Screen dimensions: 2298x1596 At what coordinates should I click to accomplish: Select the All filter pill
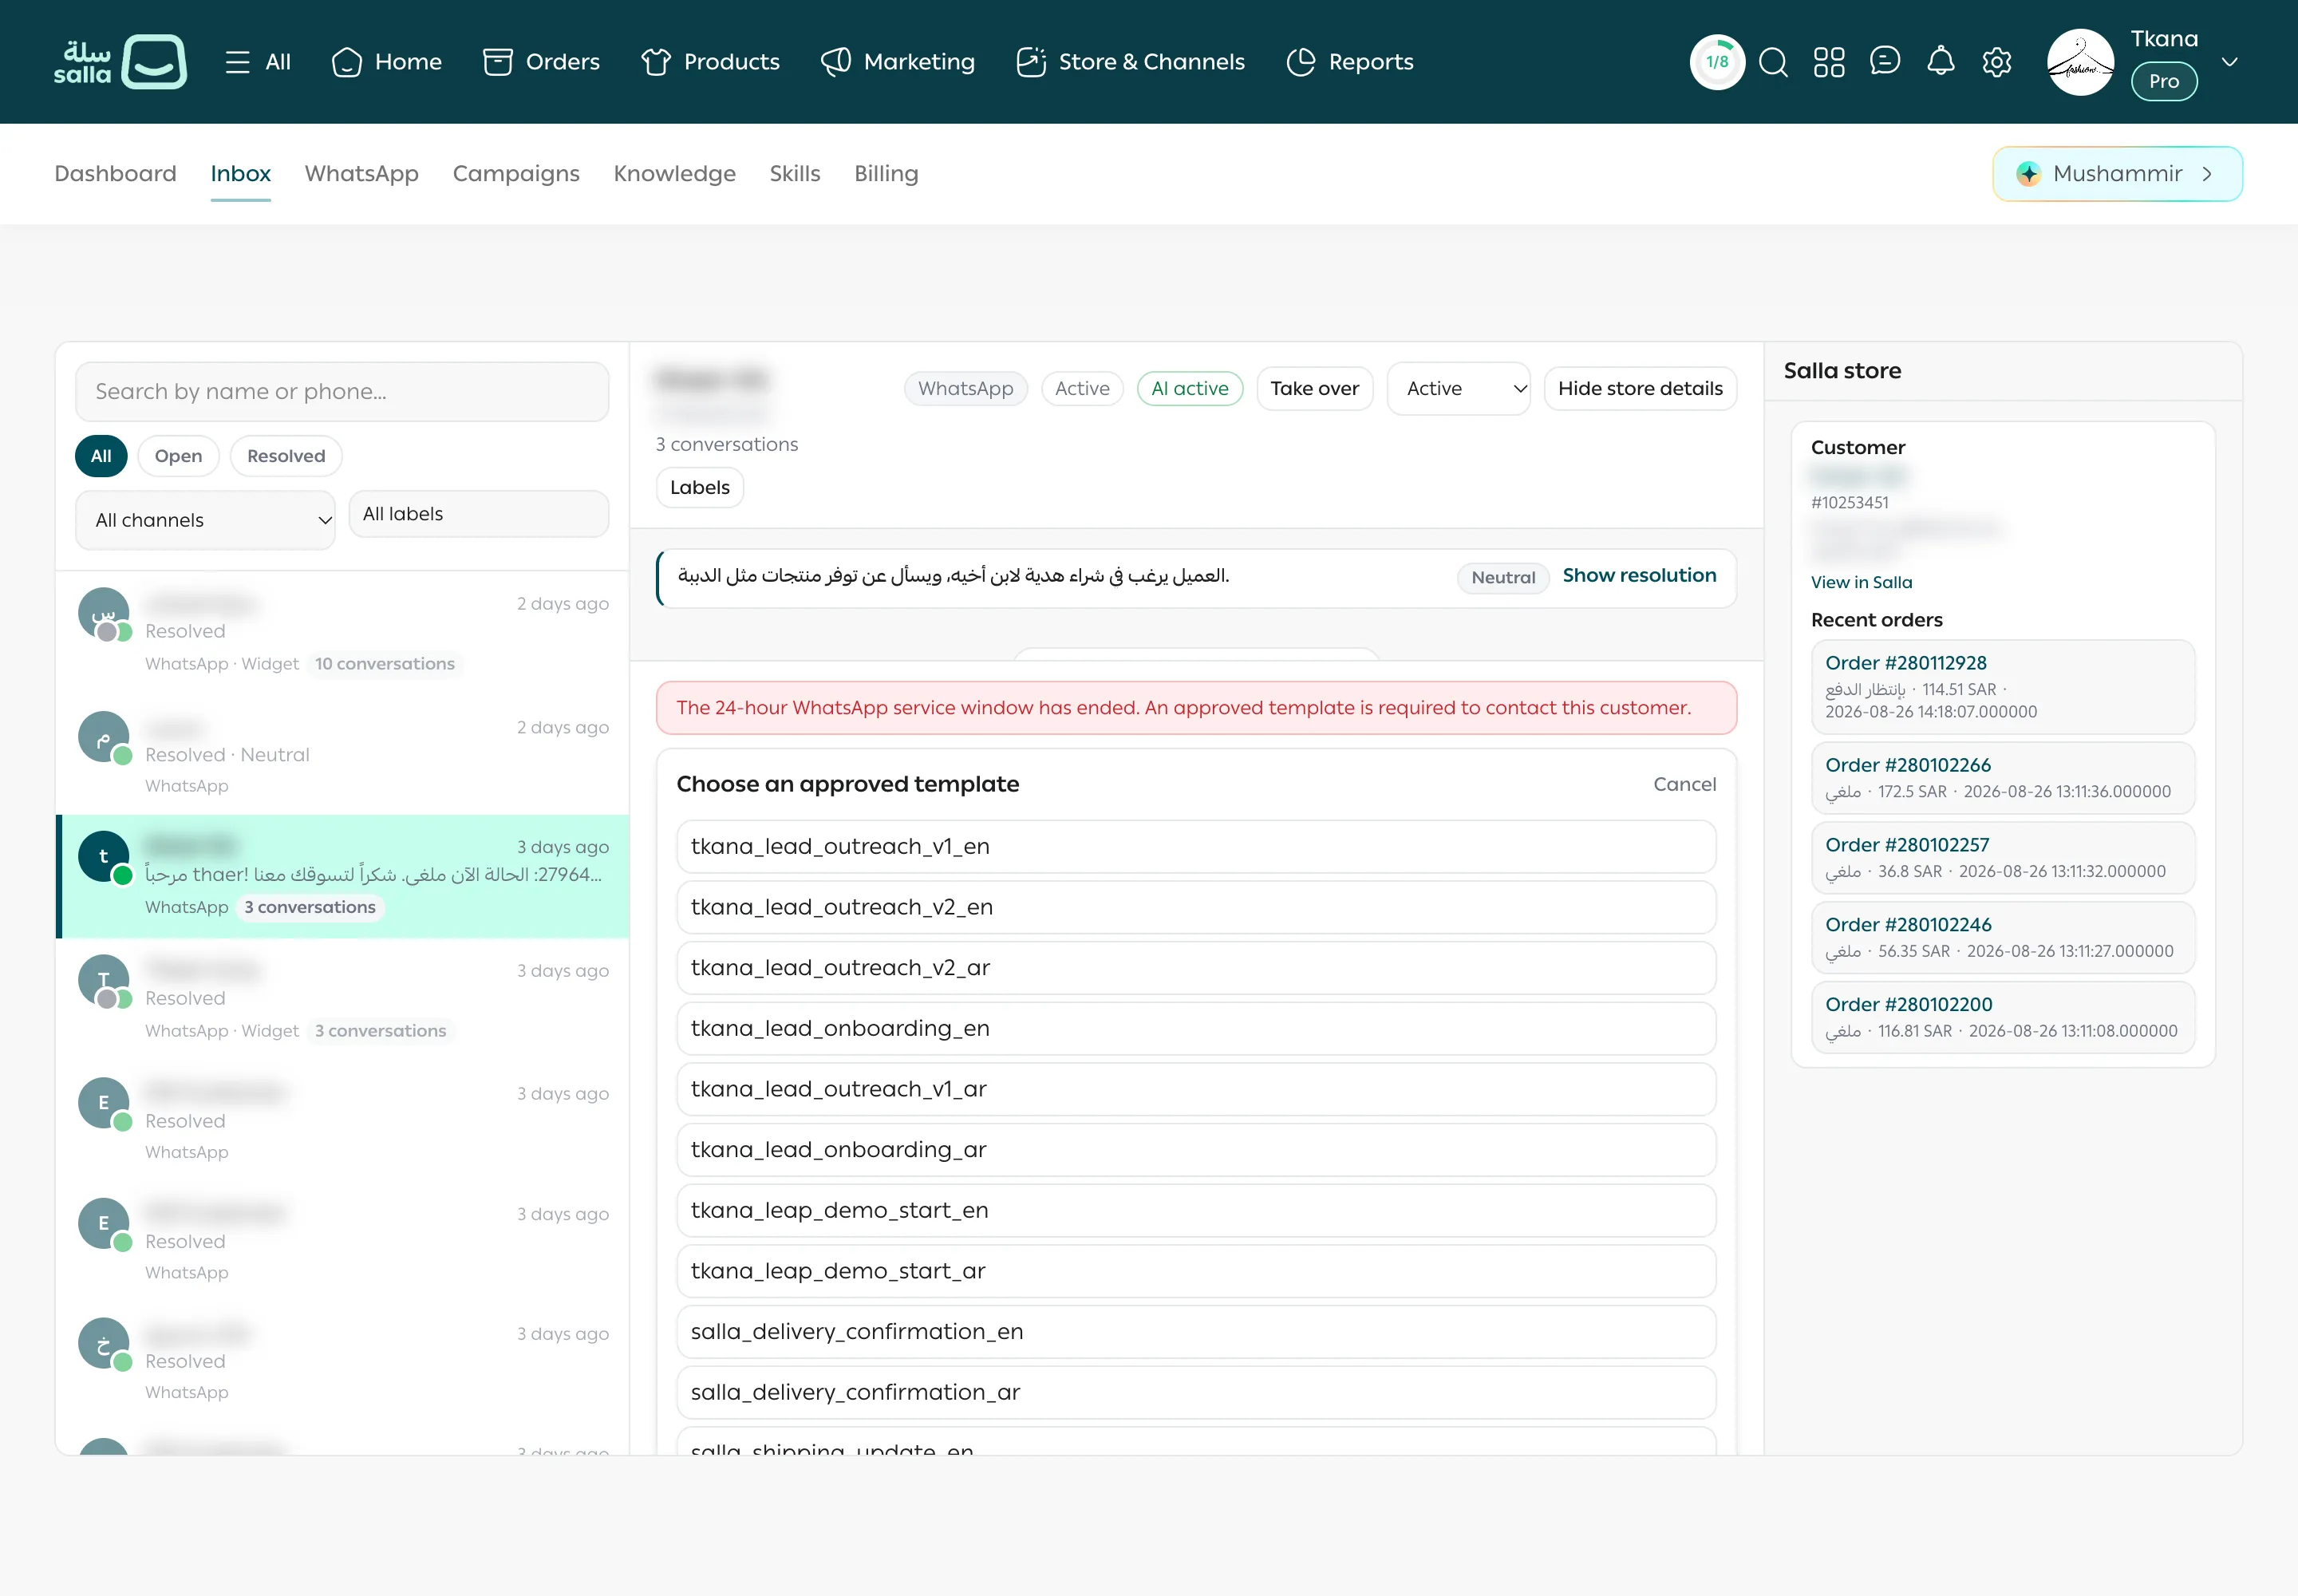coord(101,456)
